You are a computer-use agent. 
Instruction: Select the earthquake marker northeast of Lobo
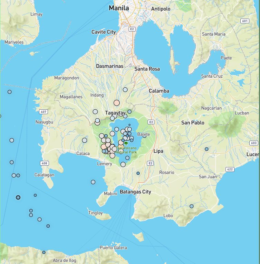click(x=192, y=206)
